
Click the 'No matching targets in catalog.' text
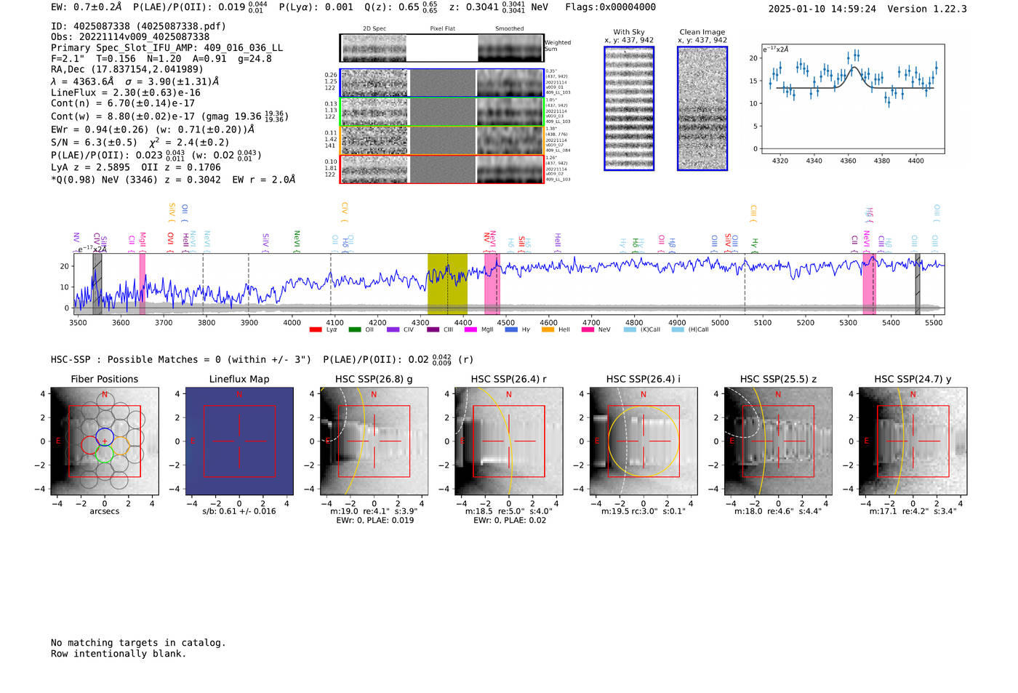(138, 643)
